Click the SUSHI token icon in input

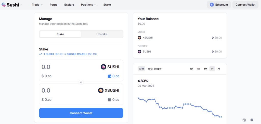tap(103, 67)
